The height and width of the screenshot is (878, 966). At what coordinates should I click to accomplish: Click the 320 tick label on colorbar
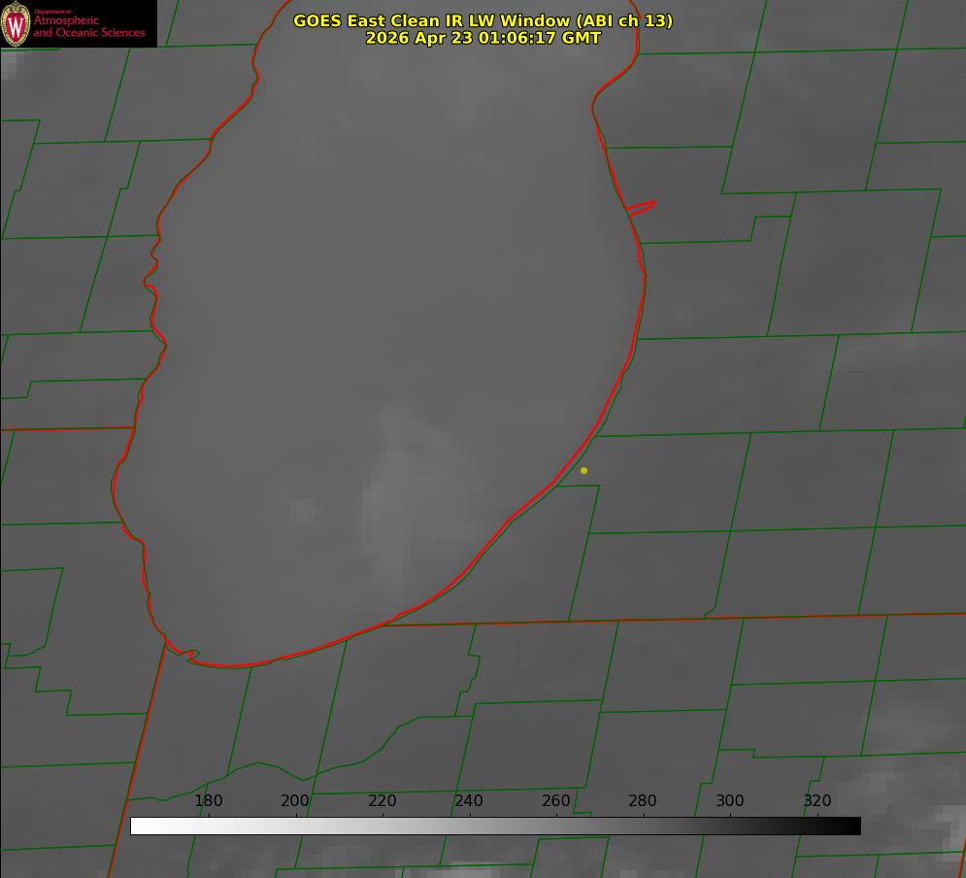(x=817, y=800)
